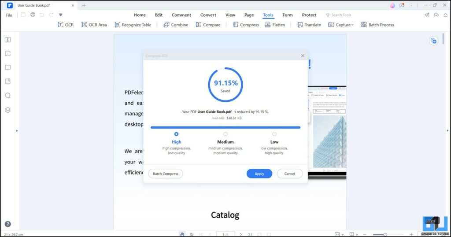The height and width of the screenshot is (237, 451).
Task: Open the search panel icon
Action: [x=8, y=96]
